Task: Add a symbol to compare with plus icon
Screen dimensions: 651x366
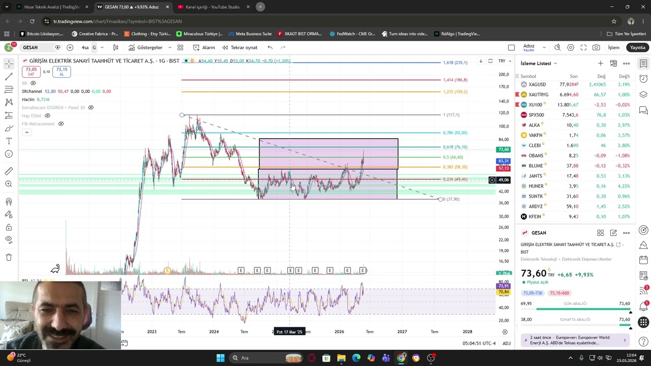Action: pos(70,47)
